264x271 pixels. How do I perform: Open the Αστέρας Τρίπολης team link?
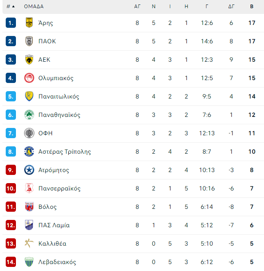[65, 152]
